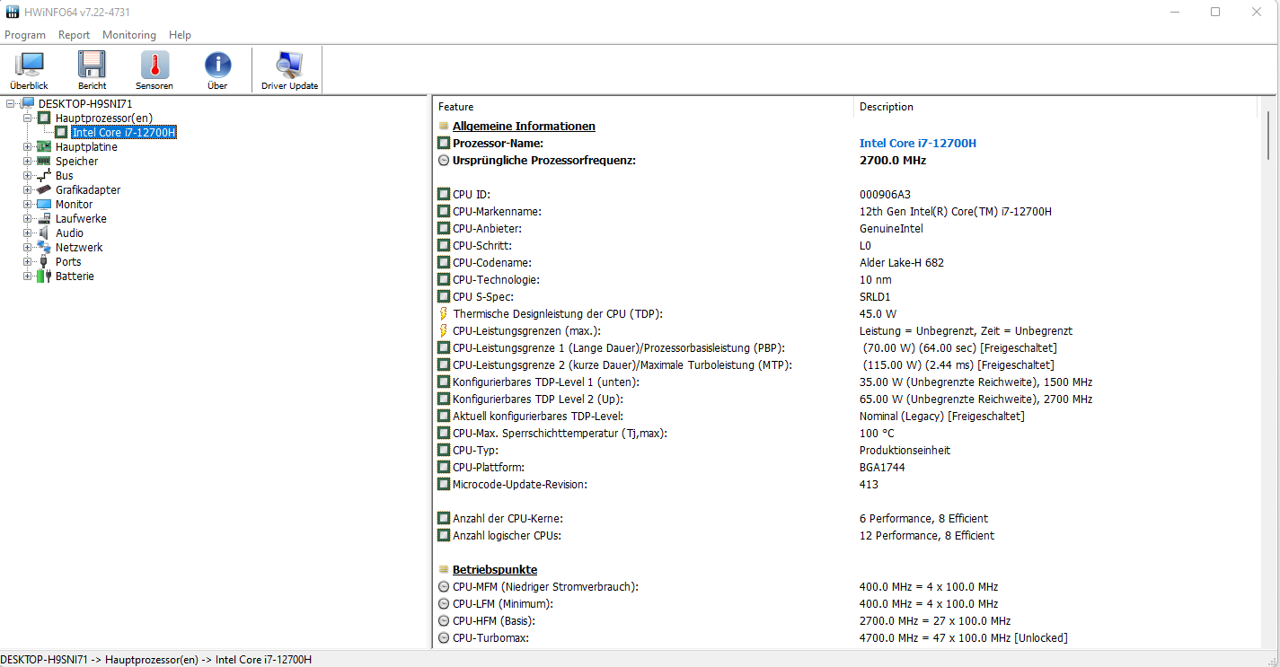Click clock icon beside Ursprüngliche Prozessorfrequenz
1280x667 pixels.
click(x=443, y=161)
